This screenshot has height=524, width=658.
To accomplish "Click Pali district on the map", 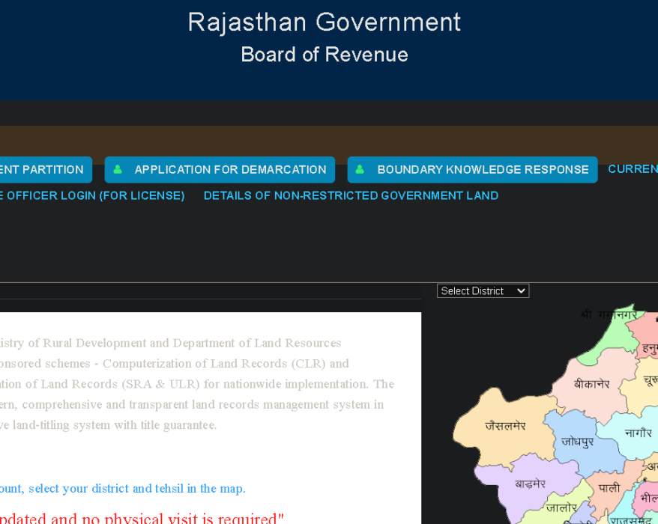I will [609, 487].
